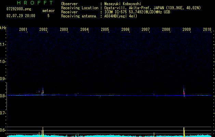Click the 2005 time axis label
Screen dimensions: 215x137
pos(105,29)
